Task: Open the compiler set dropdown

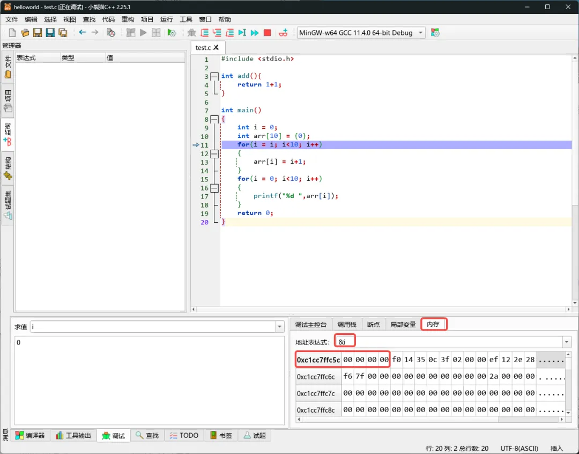Action: 420,33
